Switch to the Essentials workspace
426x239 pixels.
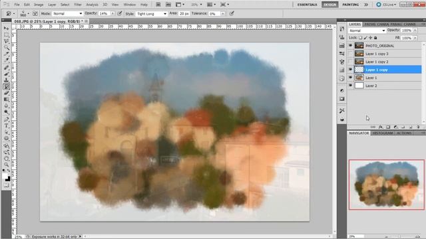coord(307,5)
